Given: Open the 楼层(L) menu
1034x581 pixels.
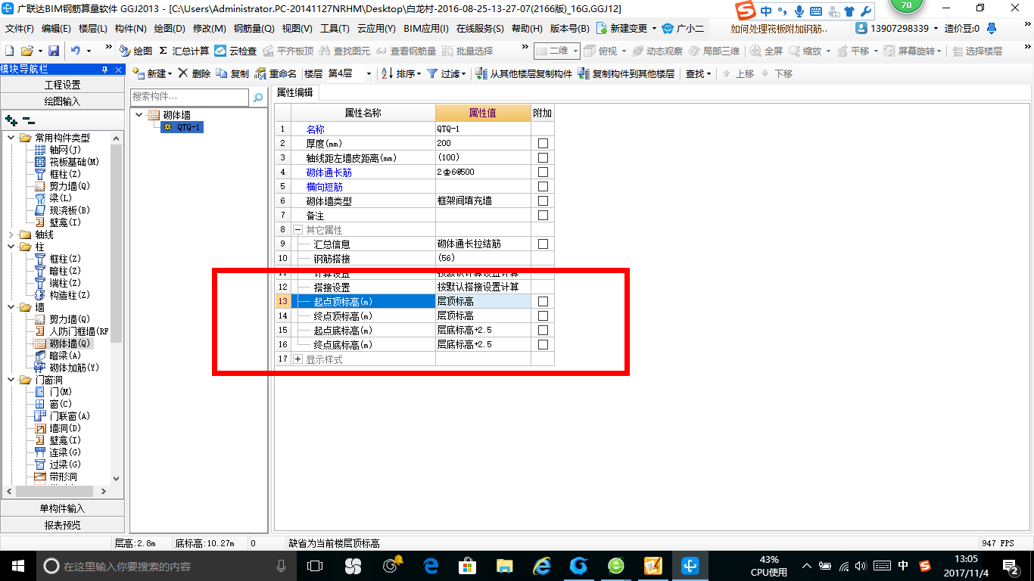Looking at the screenshot, I should click(93, 29).
